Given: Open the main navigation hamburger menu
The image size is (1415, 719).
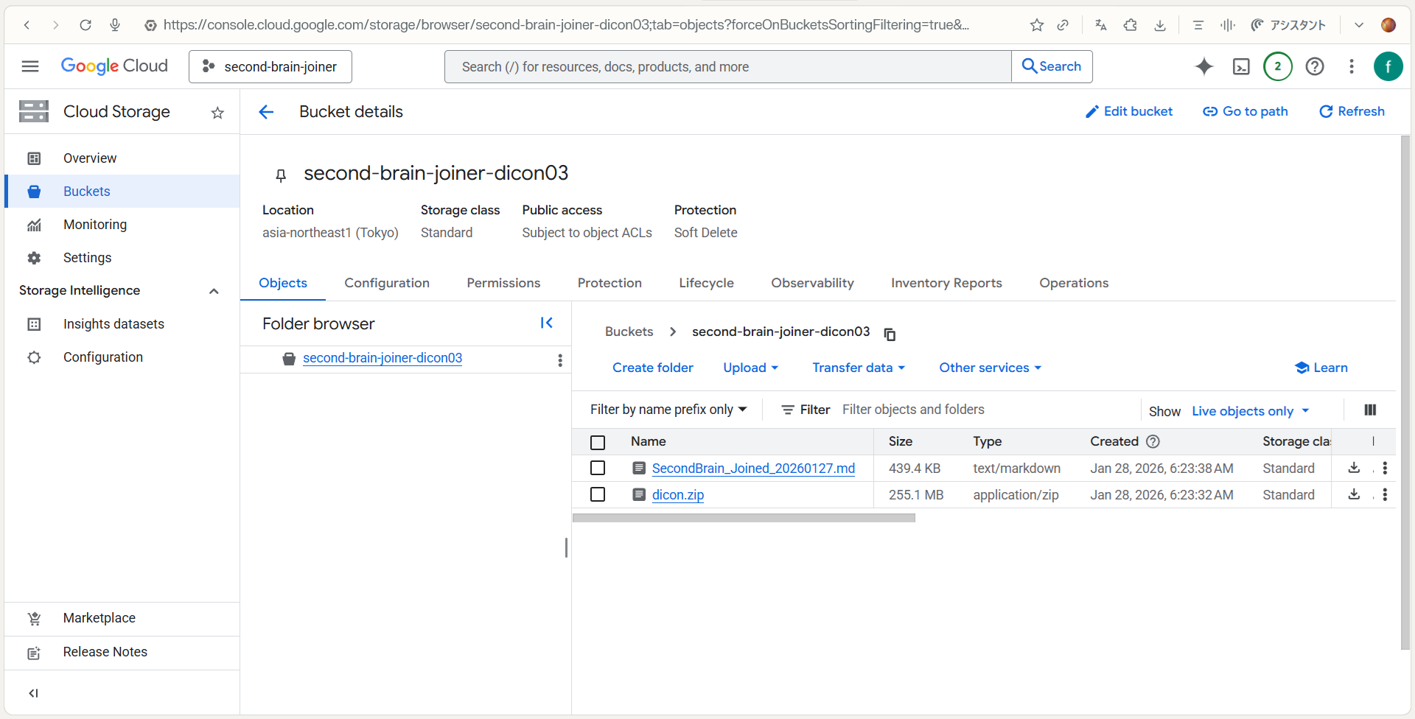Looking at the screenshot, I should click(30, 66).
